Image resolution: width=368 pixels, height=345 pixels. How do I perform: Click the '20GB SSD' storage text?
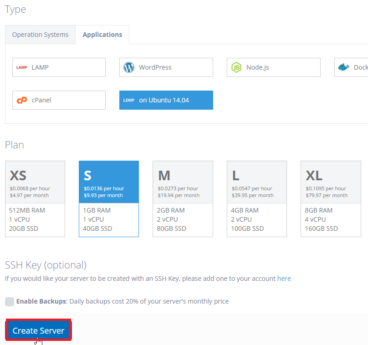(24, 228)
